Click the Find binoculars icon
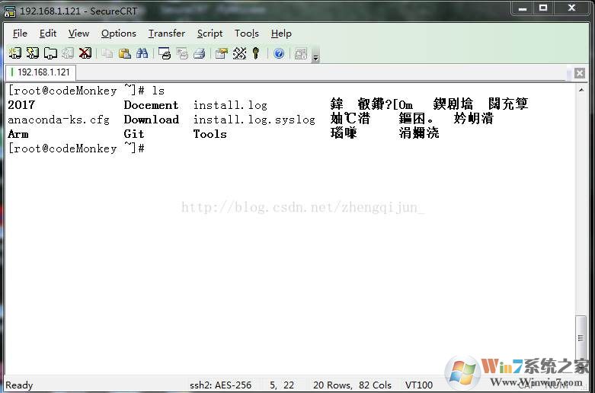Screen dimensions: 595x393 tap(142, 53)
